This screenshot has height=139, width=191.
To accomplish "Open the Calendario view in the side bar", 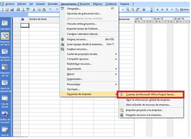I will tap(5, 25).
